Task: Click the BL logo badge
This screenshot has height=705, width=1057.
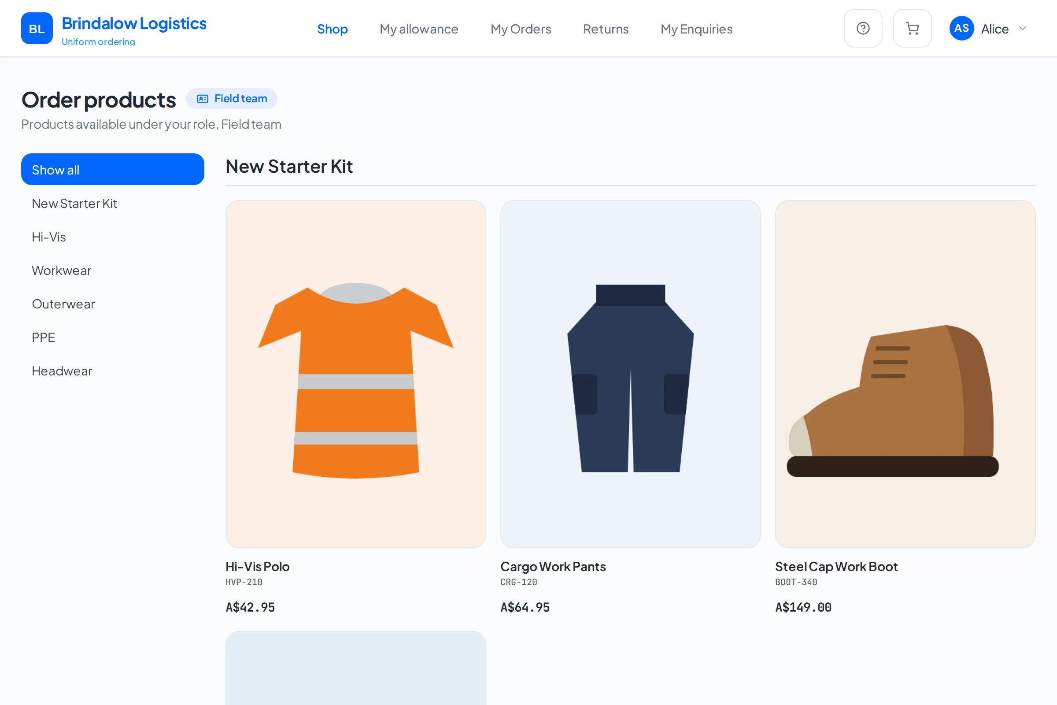Action: click(x=37, y=28)
